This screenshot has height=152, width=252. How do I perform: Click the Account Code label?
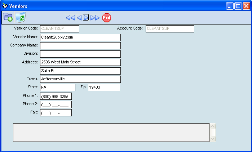(130, 28)
